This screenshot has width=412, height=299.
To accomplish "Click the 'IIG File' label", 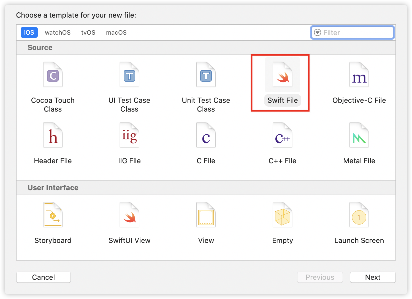I will (129, 161).
